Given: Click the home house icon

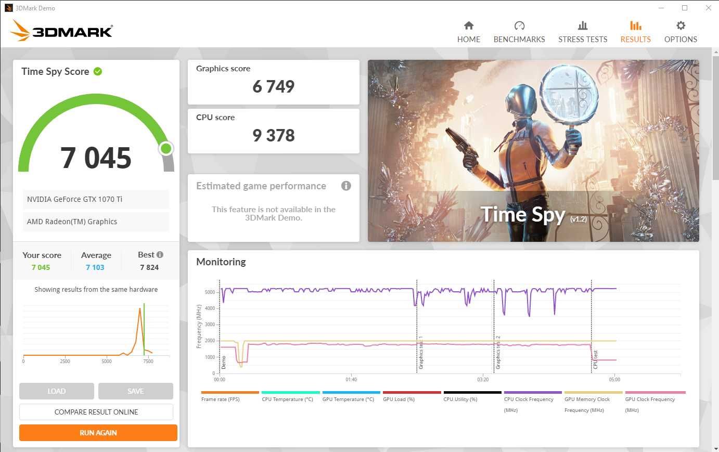Looking at the screenshot, I should (469, 25).
